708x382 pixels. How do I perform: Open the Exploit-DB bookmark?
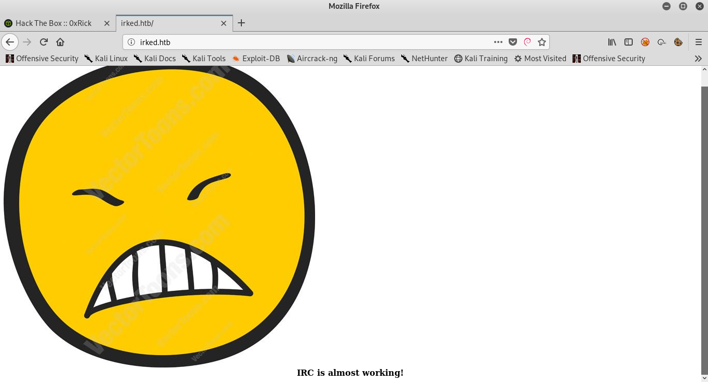point(256,59)
